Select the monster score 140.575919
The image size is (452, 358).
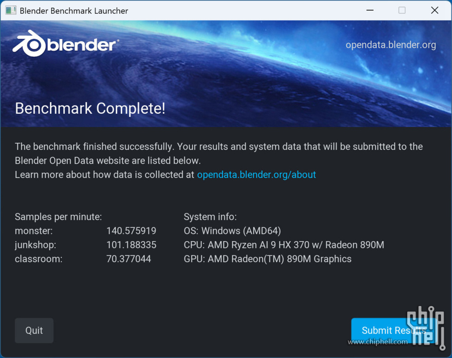(131, 231)
